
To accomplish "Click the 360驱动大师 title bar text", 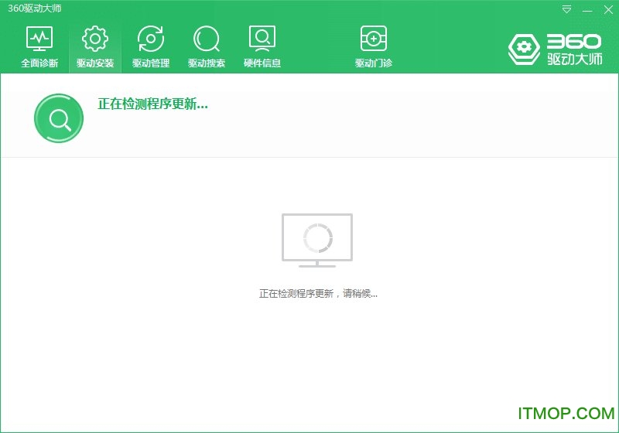I will tap(35, 9).
